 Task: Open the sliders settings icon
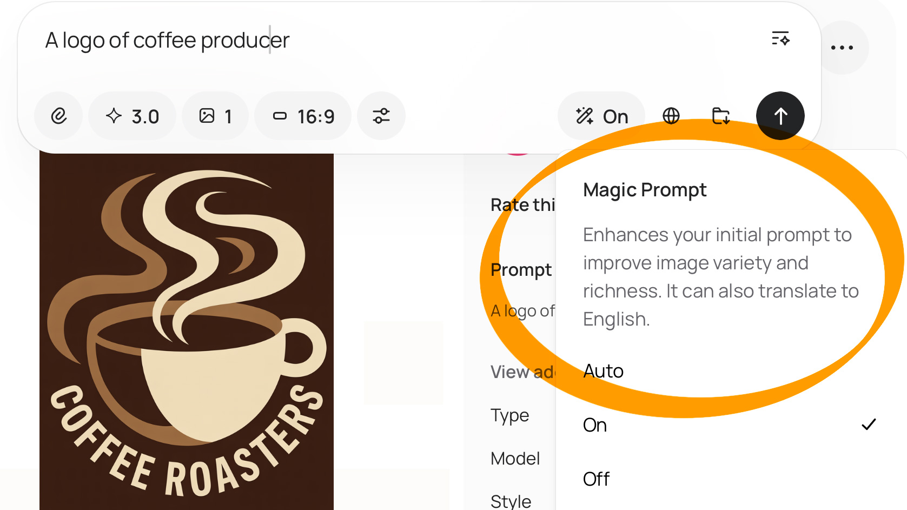point(381,116)
